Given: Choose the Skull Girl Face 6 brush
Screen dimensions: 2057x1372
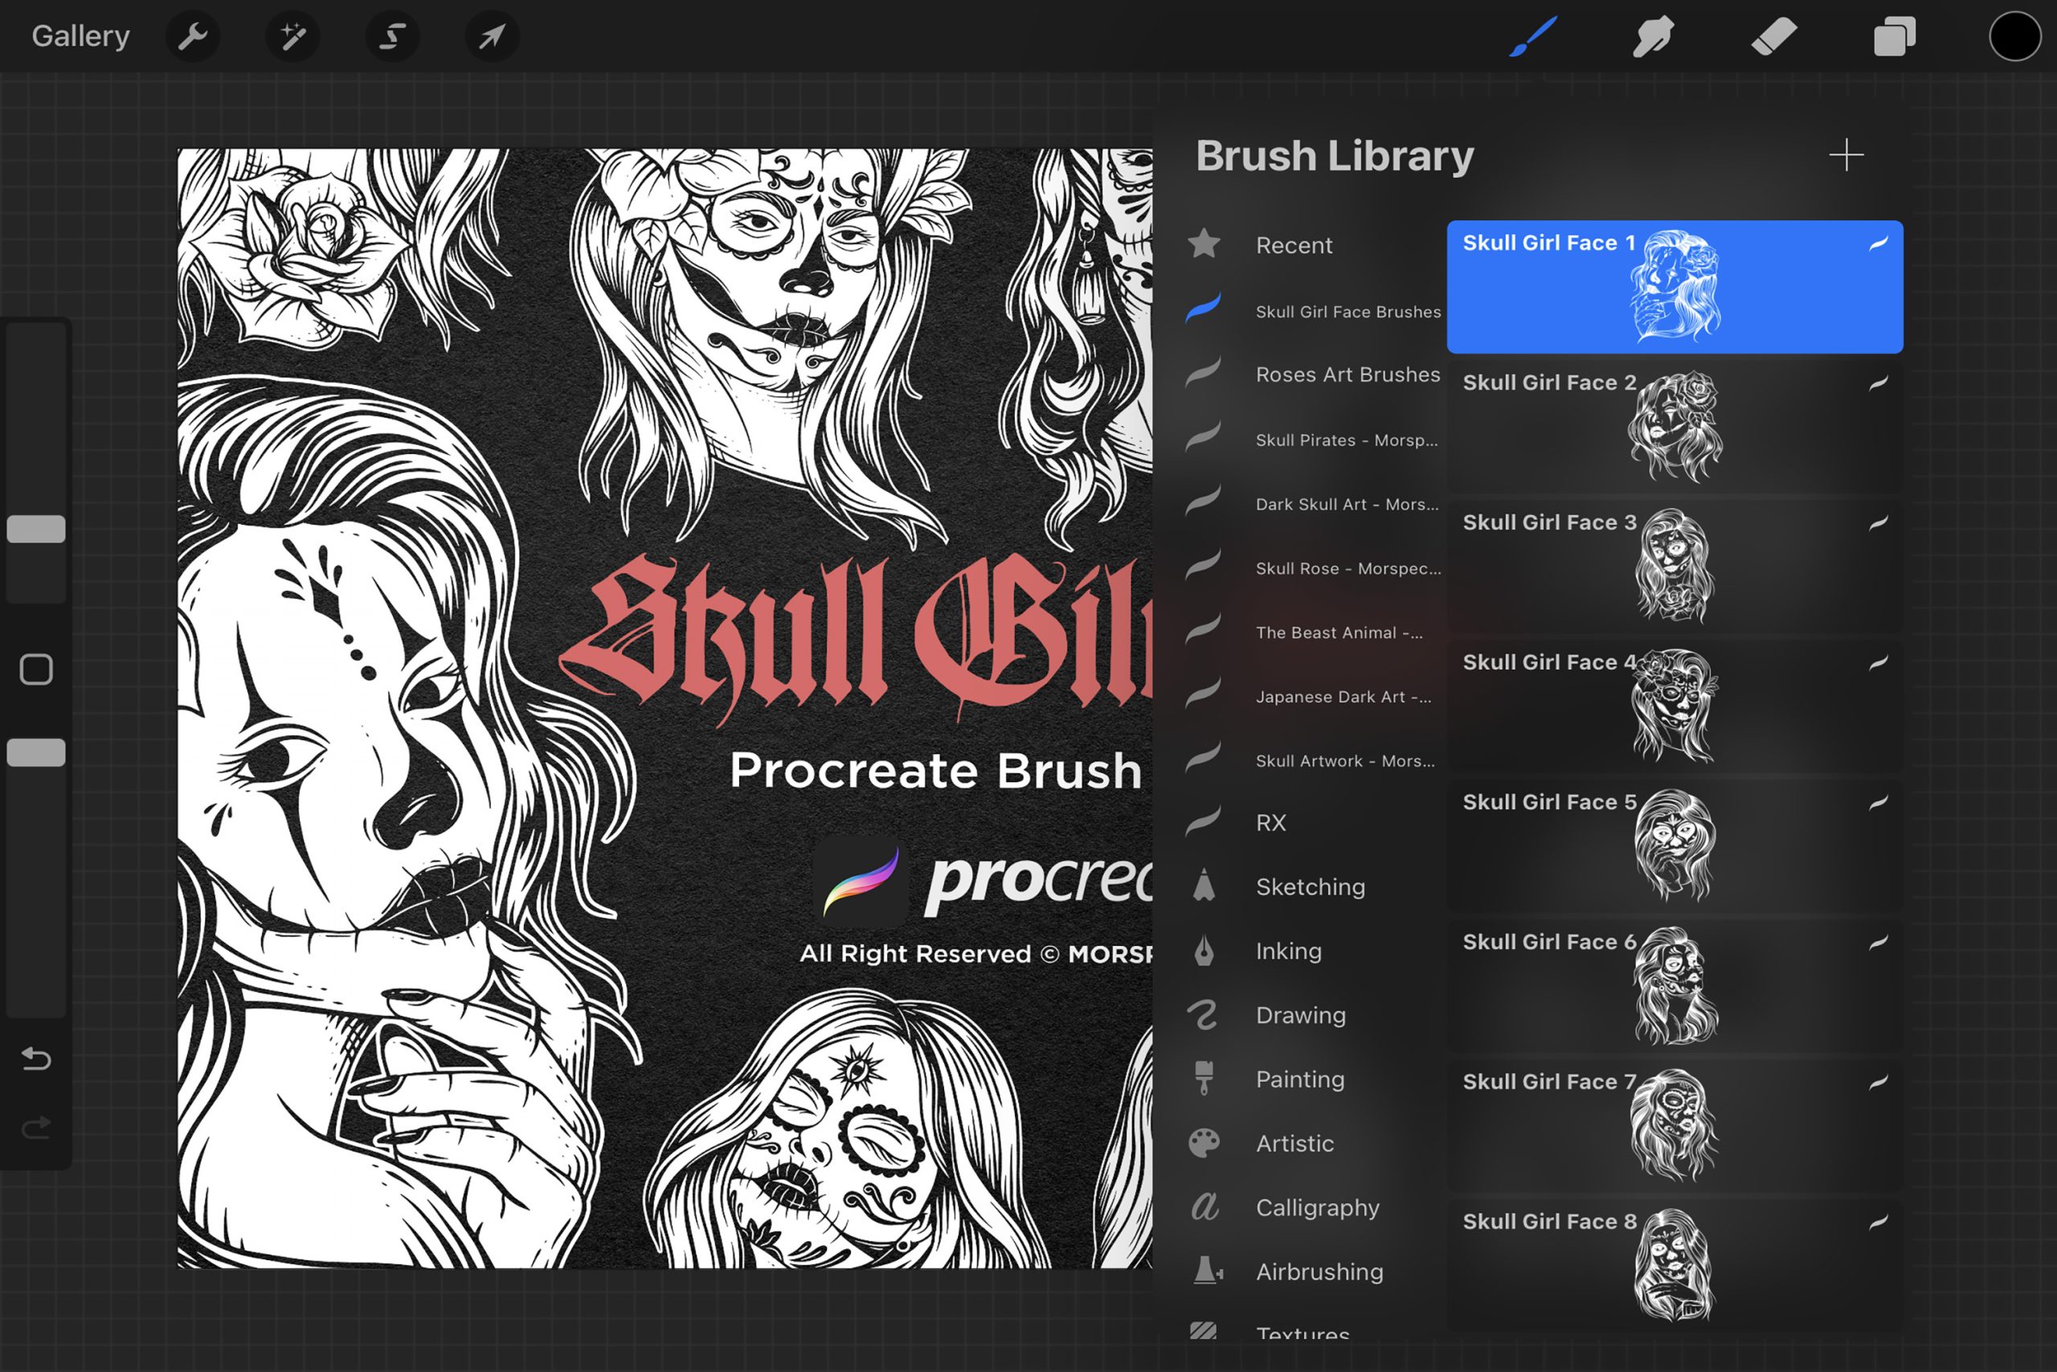Looking at the screenshot, I should coord(1675,986).
